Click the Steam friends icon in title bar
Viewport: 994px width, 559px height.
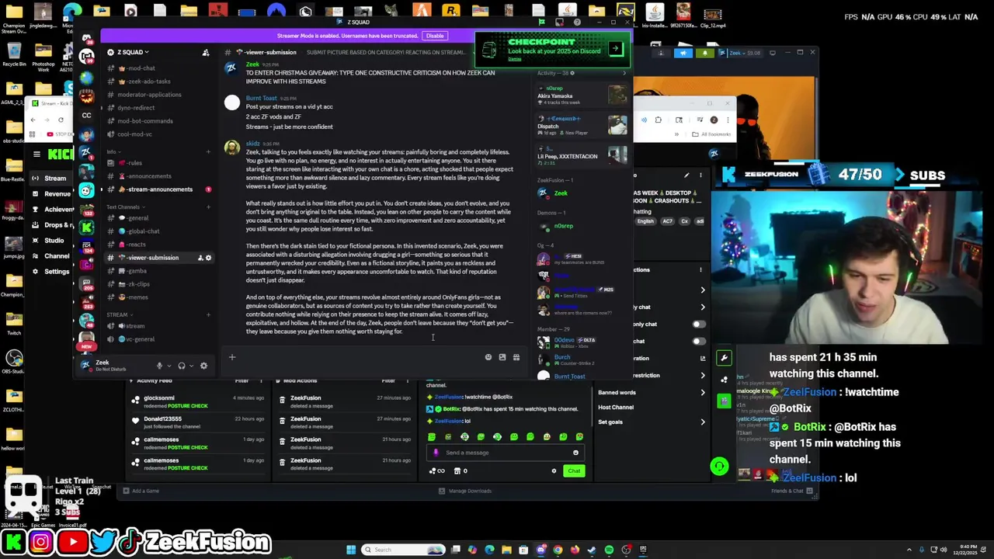(x=662, y=53)
